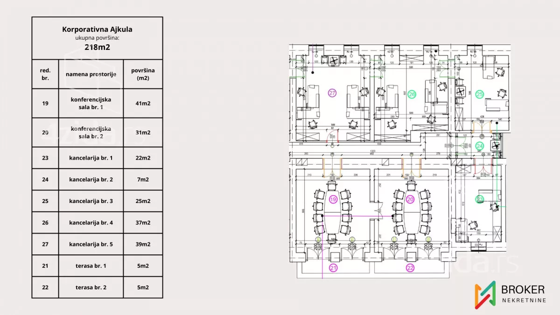Image resolution: width=560 pixels, height=315 pixels.
Task: Select the "kancelarija br. 2" cell
Action: point(91,179)
